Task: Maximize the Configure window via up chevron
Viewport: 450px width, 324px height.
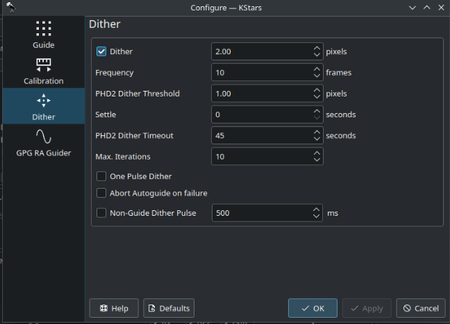Action: 427,8
